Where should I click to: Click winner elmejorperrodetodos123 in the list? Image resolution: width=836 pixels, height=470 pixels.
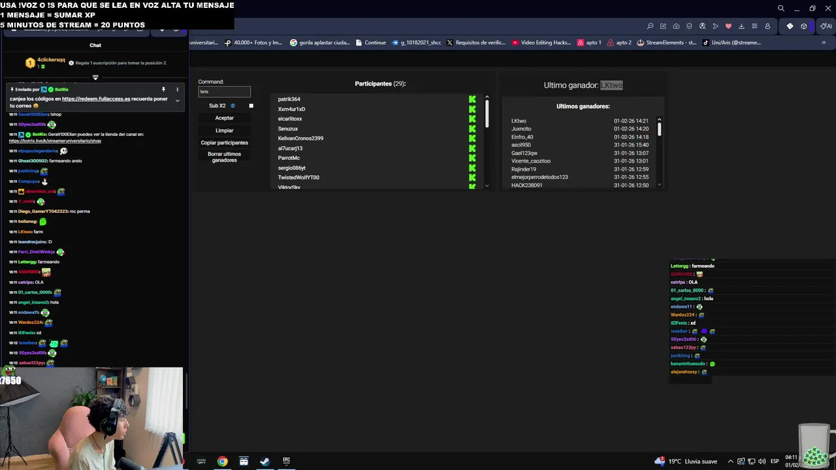point(539,177)
